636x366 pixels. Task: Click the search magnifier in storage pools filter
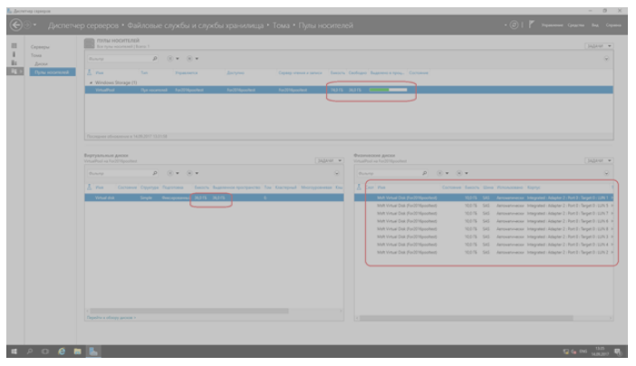coord(155,60)
